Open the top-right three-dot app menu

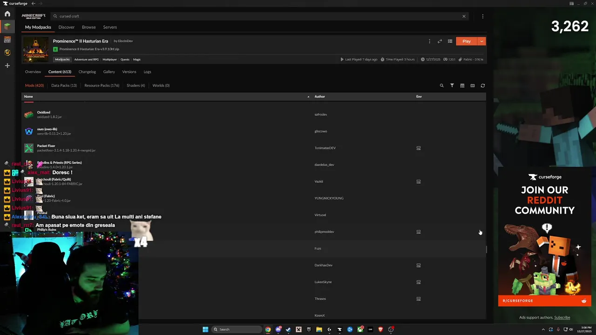point(482,16)
